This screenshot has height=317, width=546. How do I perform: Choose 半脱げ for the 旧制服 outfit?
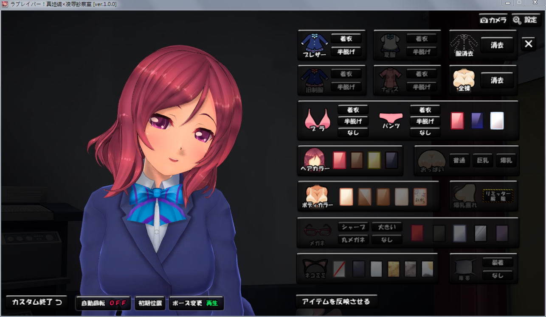346,87
